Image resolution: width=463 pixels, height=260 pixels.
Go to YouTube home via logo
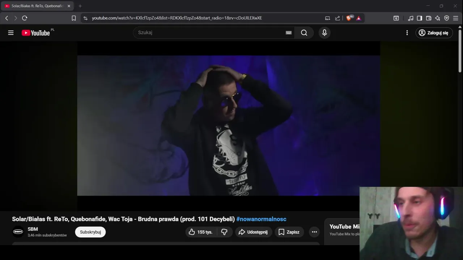[x=35, y=33]
